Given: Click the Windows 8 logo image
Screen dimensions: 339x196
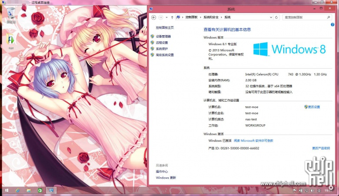Looking at the screenshot, I should (289, 49).
